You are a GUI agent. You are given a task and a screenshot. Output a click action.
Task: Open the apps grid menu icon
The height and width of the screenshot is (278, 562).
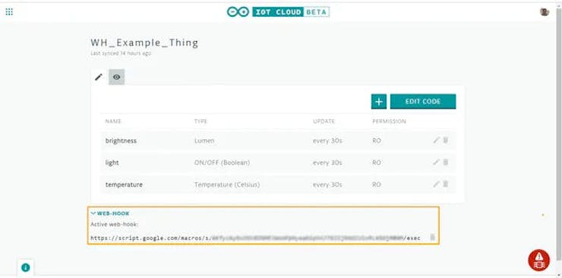pos(9,12)
